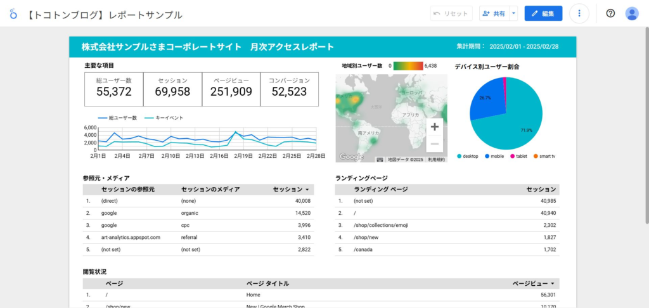
Task: Click the Looker Studio logo icon
Action: (13, 14)
